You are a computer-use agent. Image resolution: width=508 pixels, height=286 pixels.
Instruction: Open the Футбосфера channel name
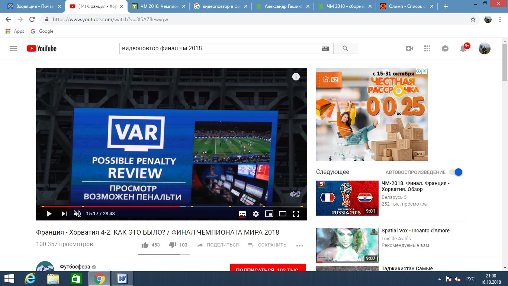75,267
